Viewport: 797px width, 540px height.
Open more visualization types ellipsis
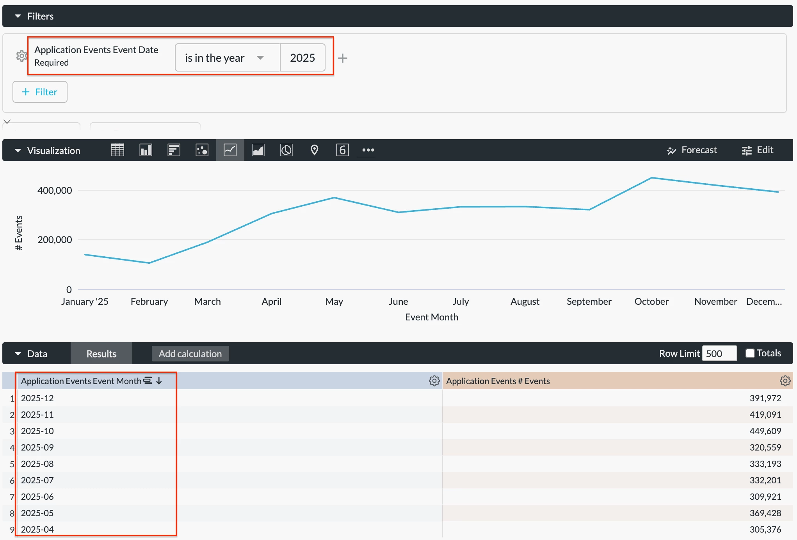coord(368,150)
